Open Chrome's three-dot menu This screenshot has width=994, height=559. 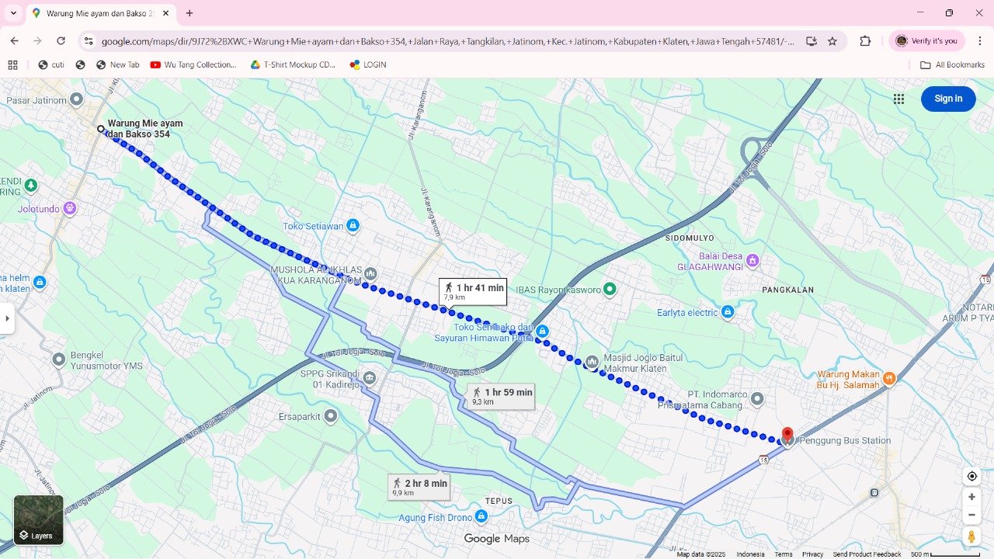[979, 41]
